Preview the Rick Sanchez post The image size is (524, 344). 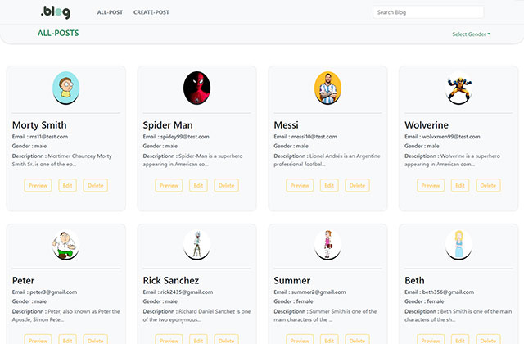pos(169,339)
